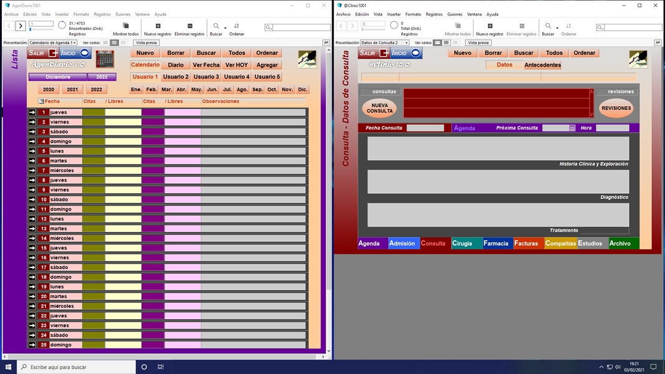
Task: Click Mostrar todos icon in AgenDiario toolbar
Action: coord(125,26)
